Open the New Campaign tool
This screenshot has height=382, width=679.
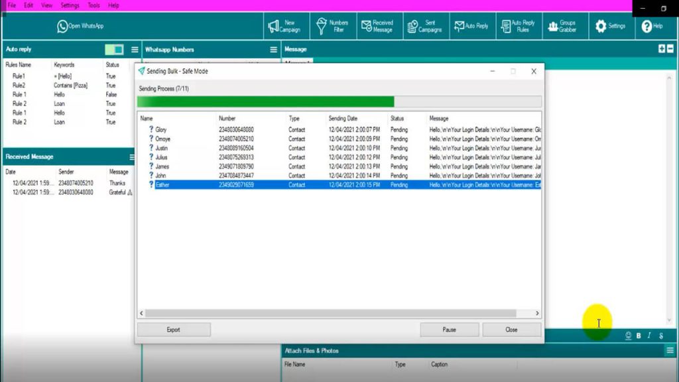286,25
